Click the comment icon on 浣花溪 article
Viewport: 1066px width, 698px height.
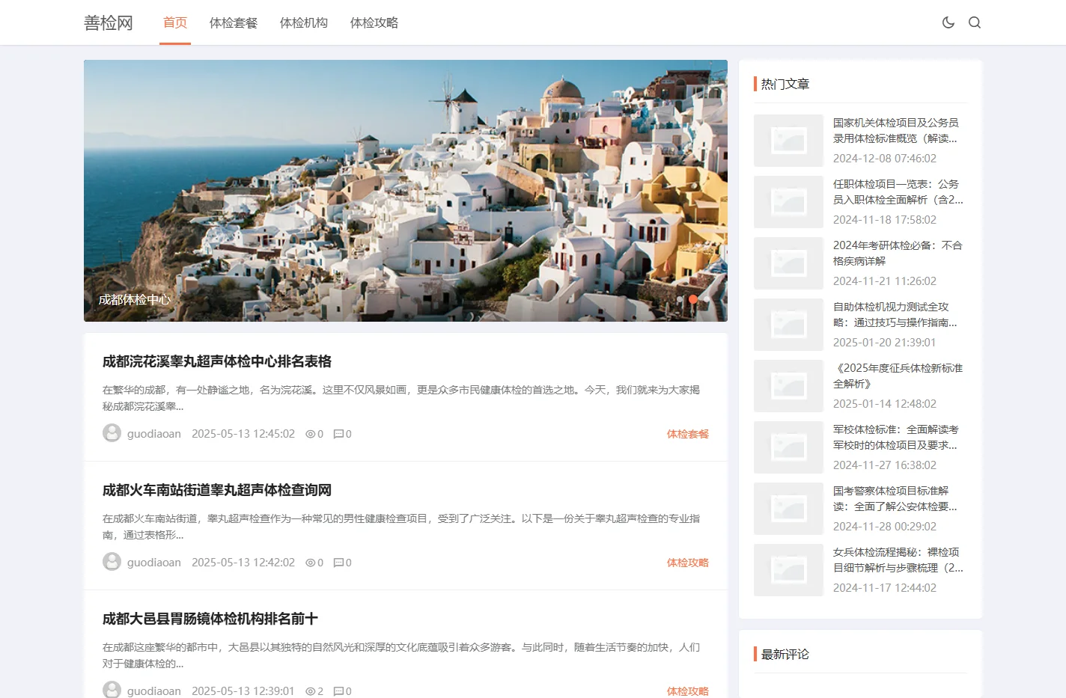[x=338, y=434]
